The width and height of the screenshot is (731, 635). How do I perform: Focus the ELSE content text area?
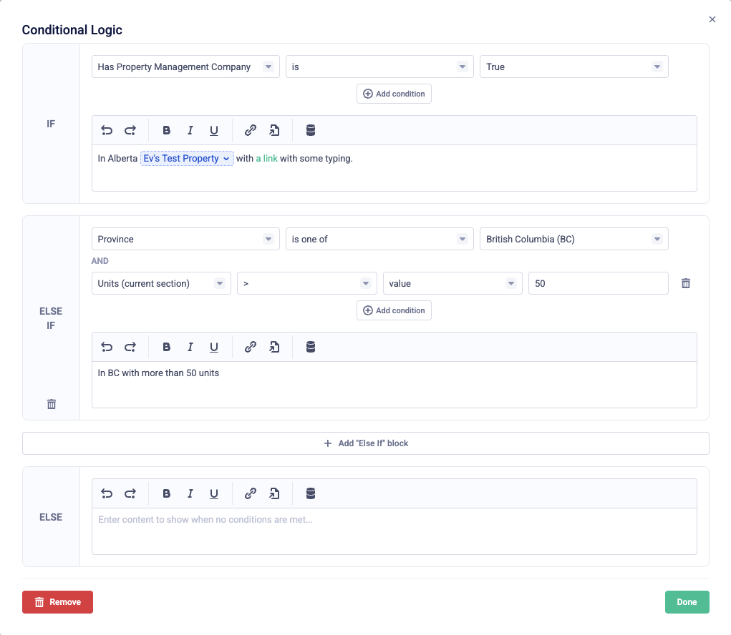394,531
